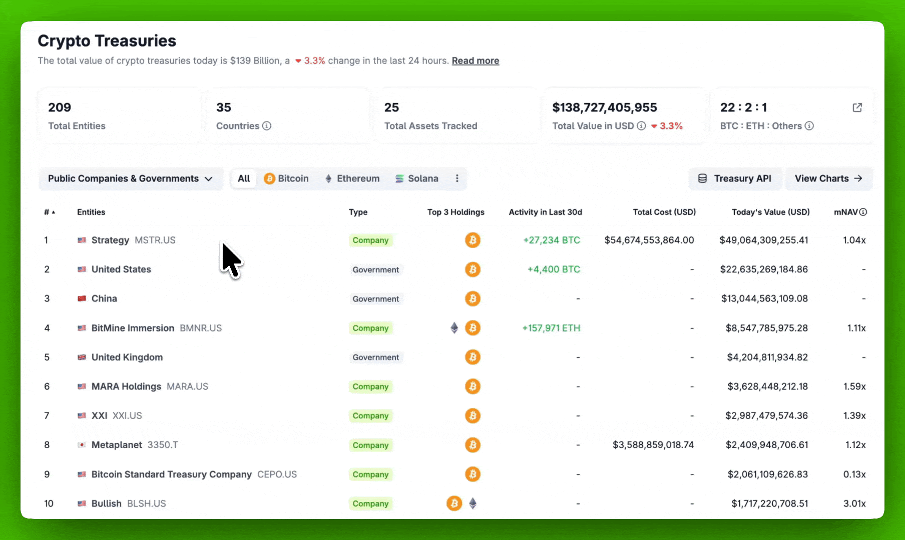905x540 pixels.
Task: Click the $3,588,859,018.74 total cost cell
Action: click(653, 445)
